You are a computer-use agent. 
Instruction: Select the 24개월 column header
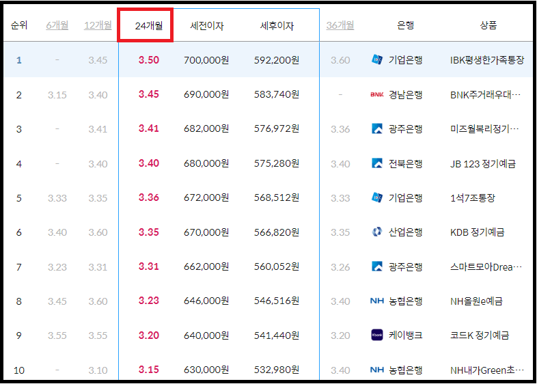coord(149,26)
